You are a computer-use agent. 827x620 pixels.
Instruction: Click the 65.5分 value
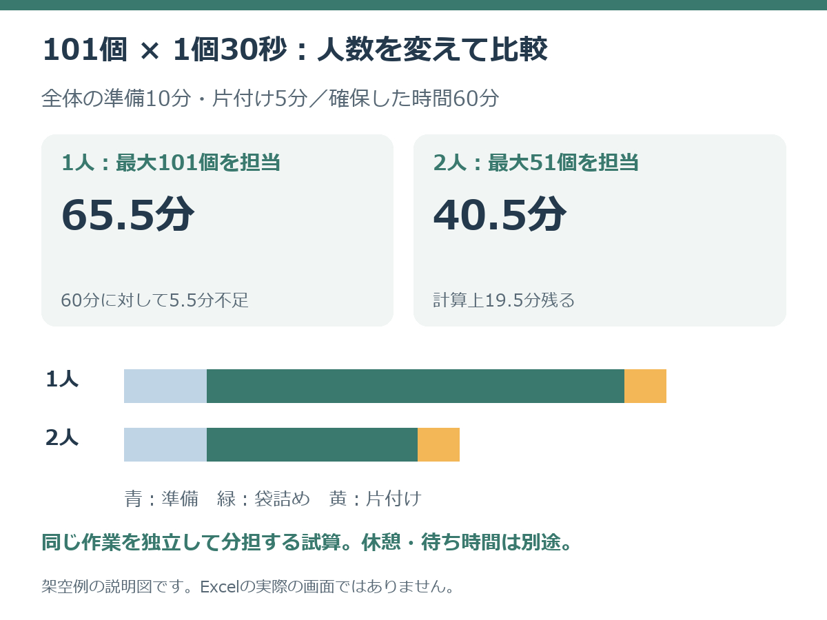(x=128, y=214)
